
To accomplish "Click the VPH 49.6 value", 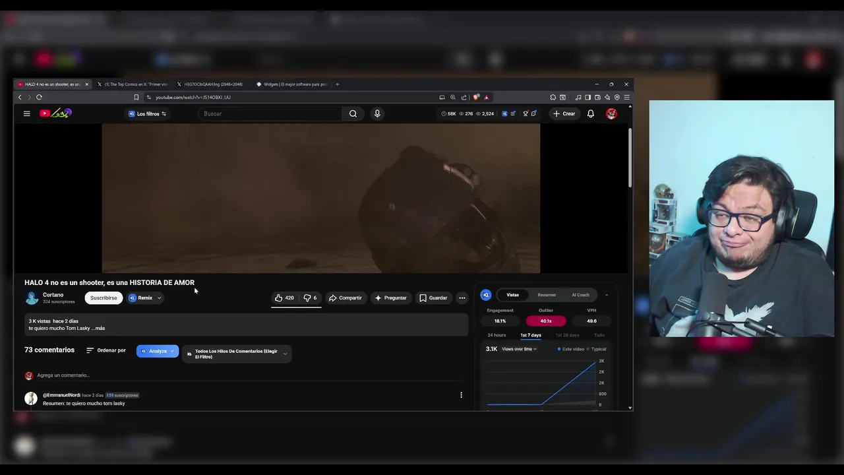I will pyautogui.click(x=591, y=321).
